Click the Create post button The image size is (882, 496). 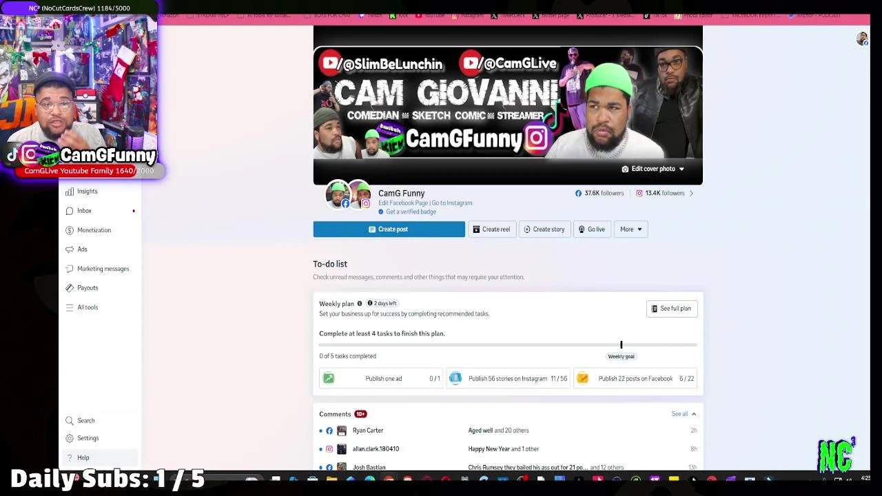point(389,229)
